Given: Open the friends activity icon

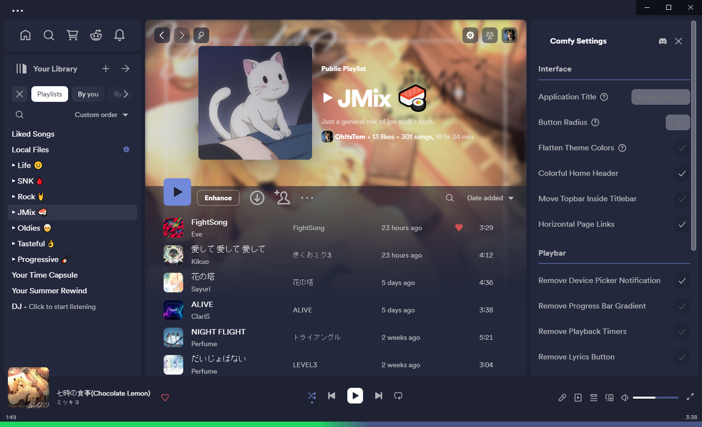Looking at the screenshot, I should [490, 35].
